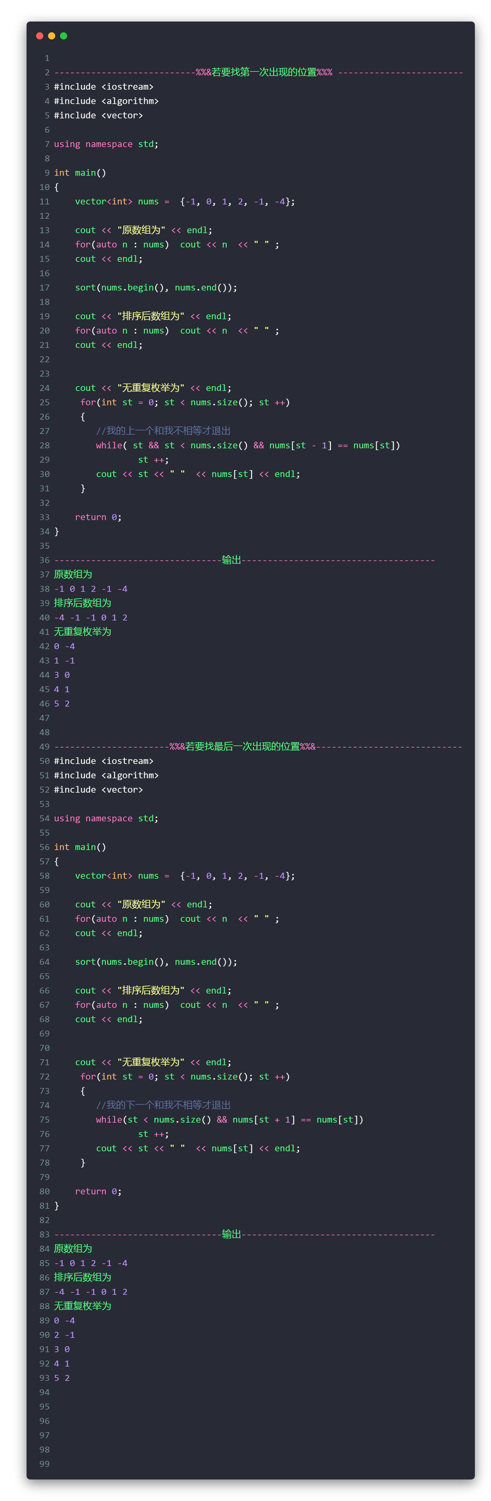Click the comment '我的下一个和我不相等才退出'
This screenshot has width=491, height=1501.
[164, 1105]
